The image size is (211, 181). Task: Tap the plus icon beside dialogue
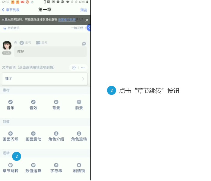[x=84, y=44]
